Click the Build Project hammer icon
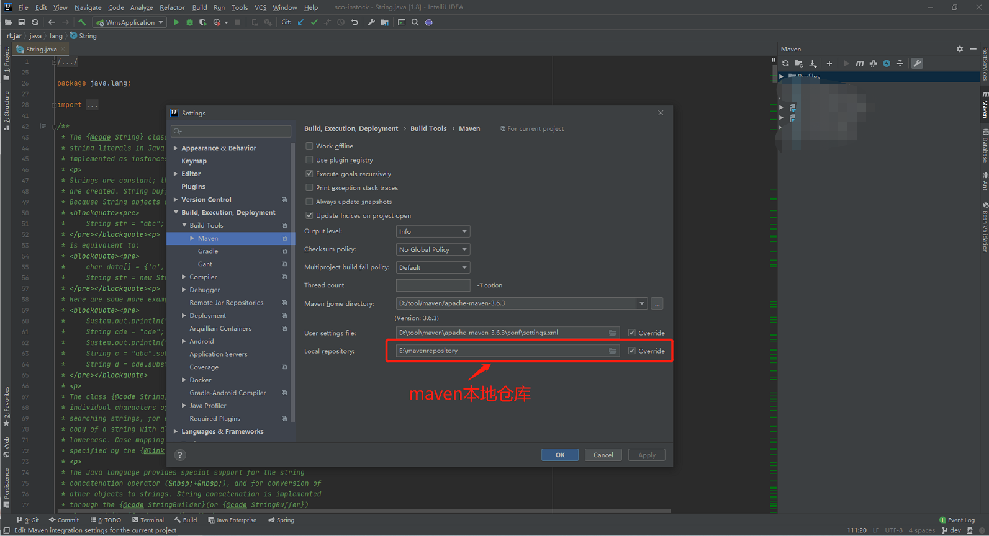 click(82, 22)
